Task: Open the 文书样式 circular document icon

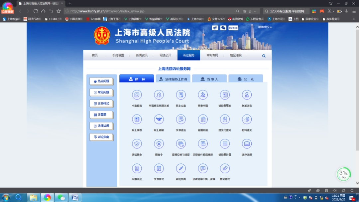Action: click(x=159, y=168)
